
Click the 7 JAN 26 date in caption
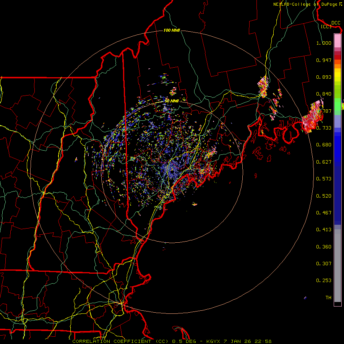(237, 341)
